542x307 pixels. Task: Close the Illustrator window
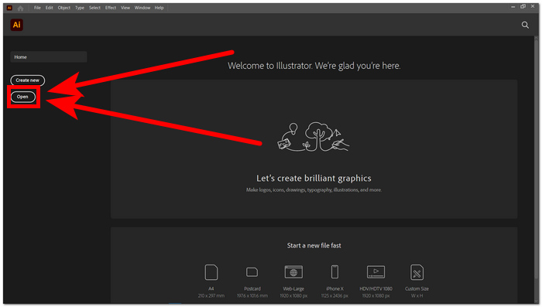click(x=533, y=7)
